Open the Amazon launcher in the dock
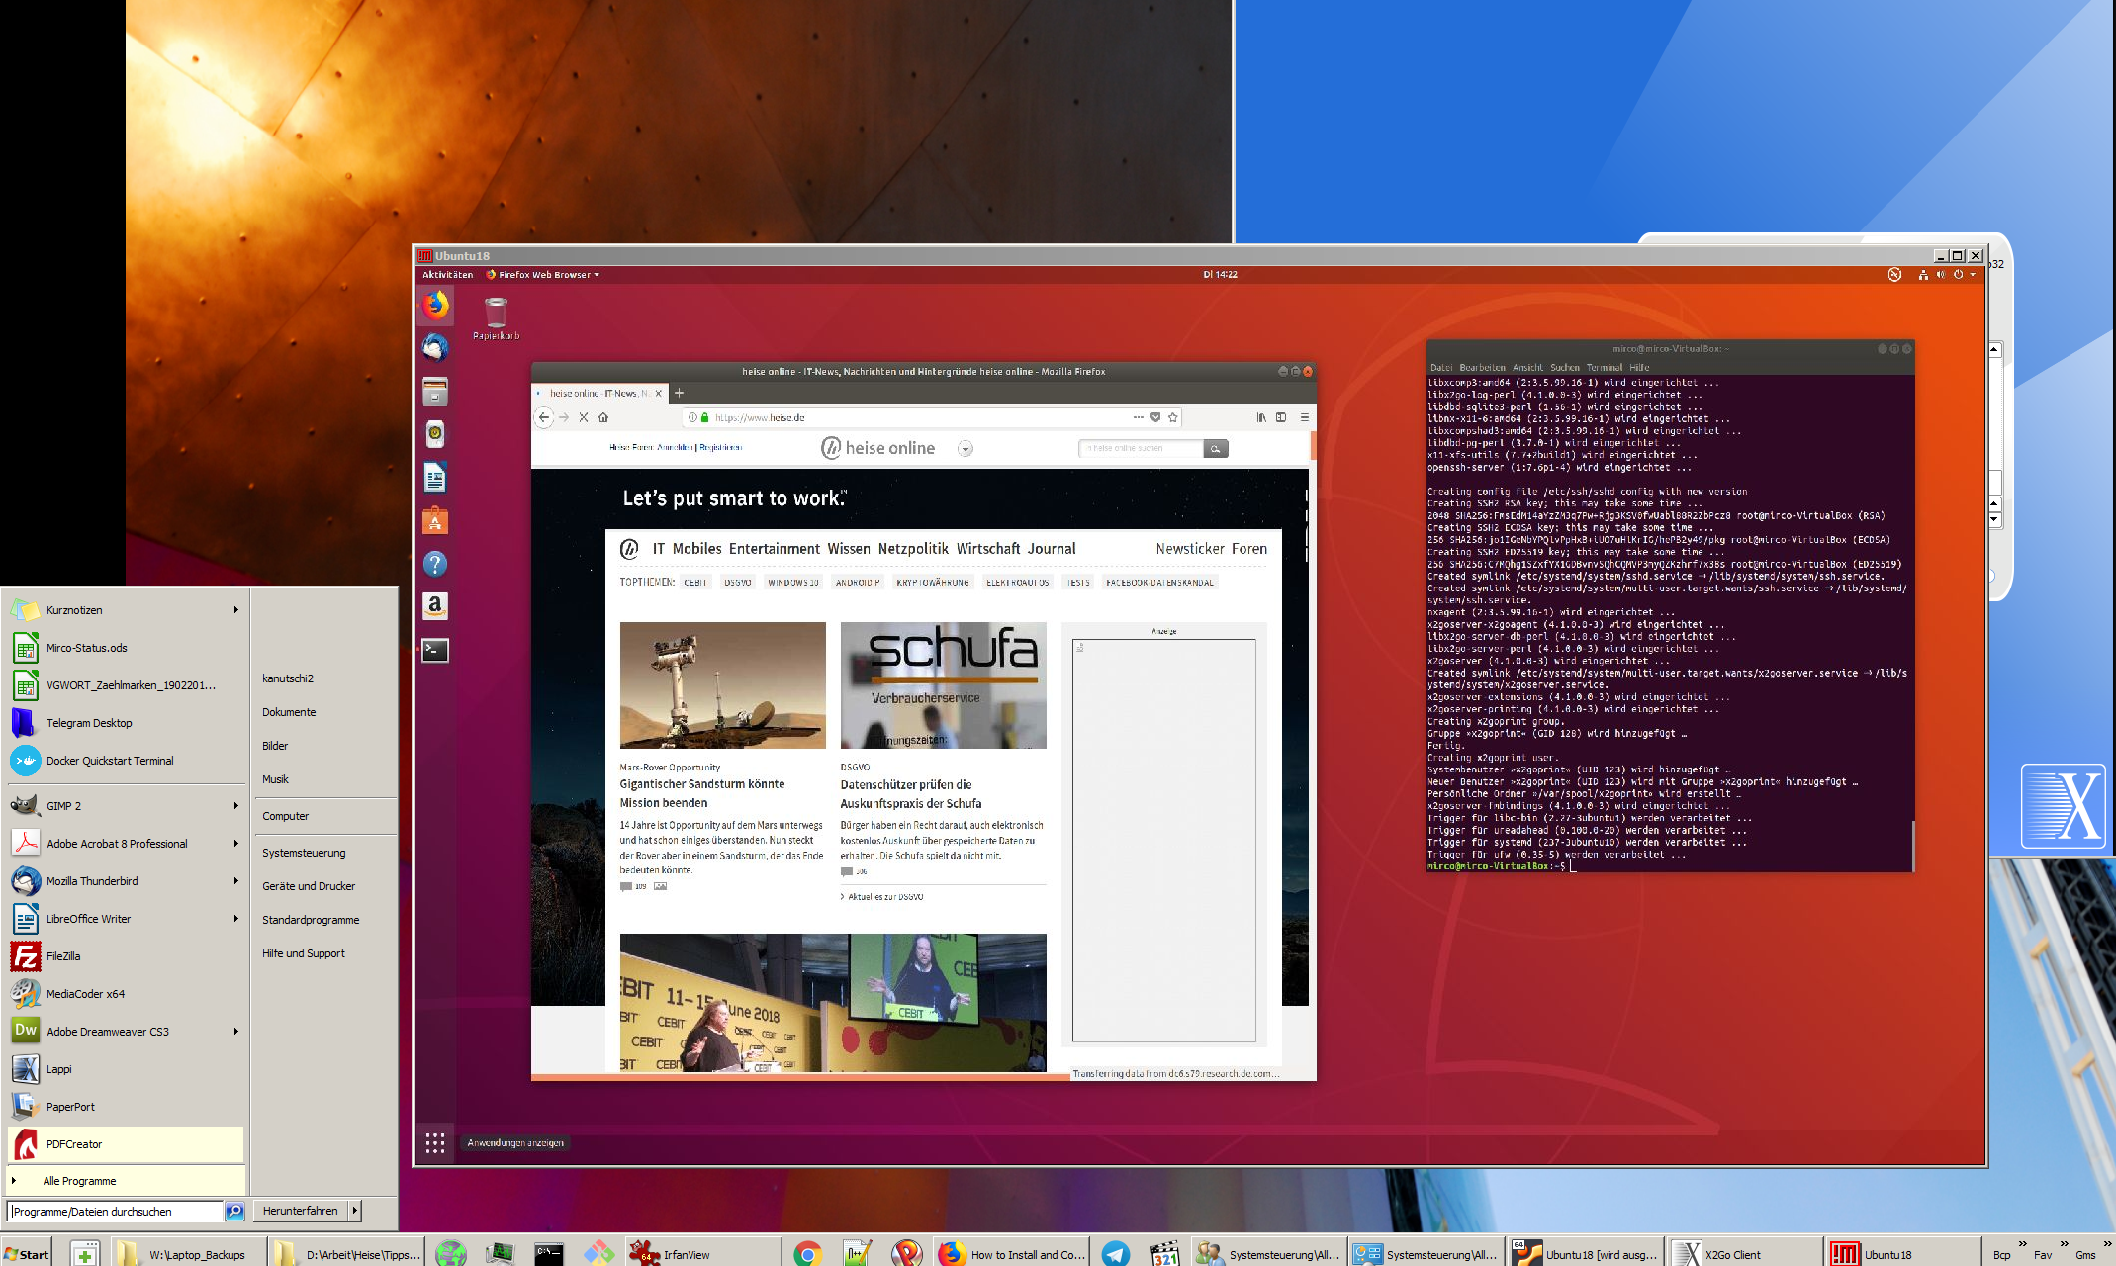Screen dimensions: 2116x1266 click(435, 605)
